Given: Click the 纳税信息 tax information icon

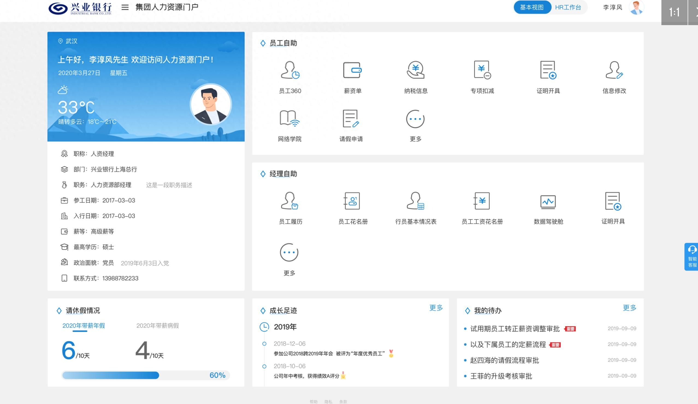Looking at the screenshot, I should coord(415,70).
